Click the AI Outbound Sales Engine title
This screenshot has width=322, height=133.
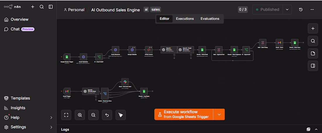click(115, 10)
